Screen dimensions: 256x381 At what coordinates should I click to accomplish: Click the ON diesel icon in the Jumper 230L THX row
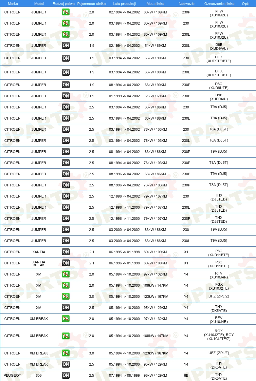coord(65,207)
